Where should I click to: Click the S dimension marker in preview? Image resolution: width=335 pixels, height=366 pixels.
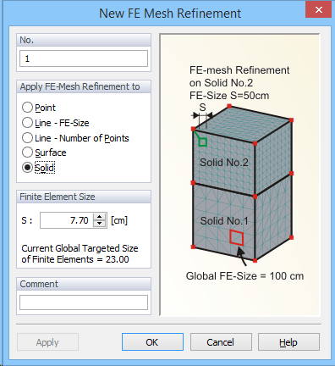(x=202, y=108)
